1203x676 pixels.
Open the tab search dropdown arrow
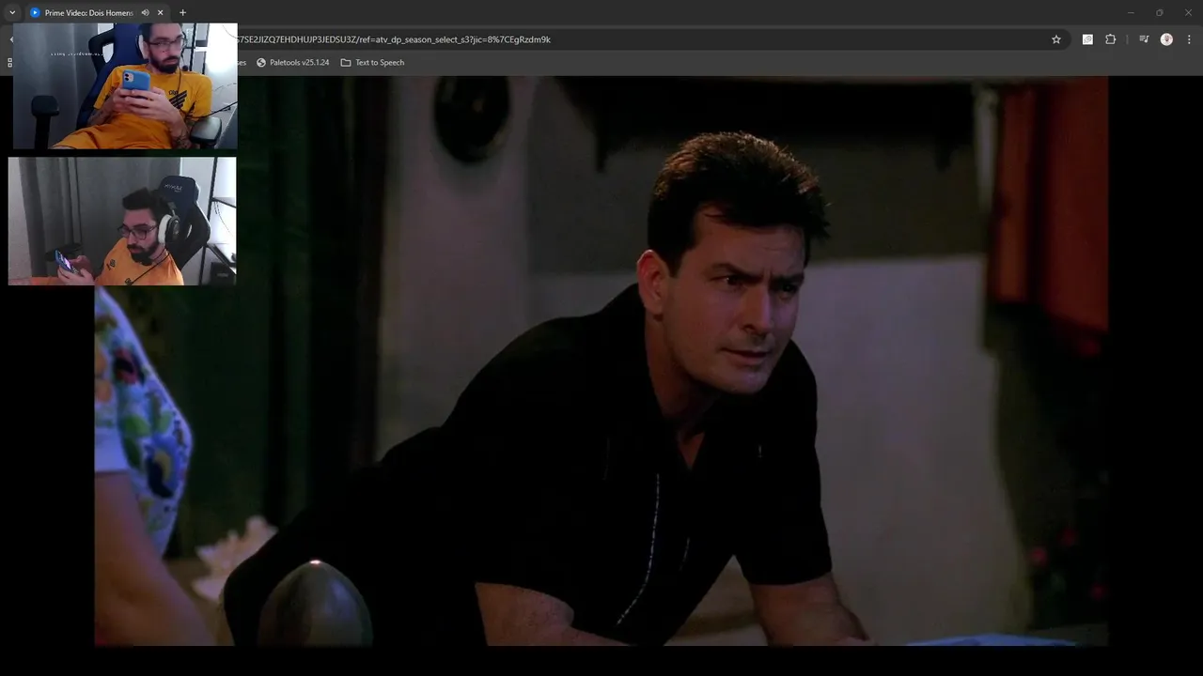click(x=12, y=12)
